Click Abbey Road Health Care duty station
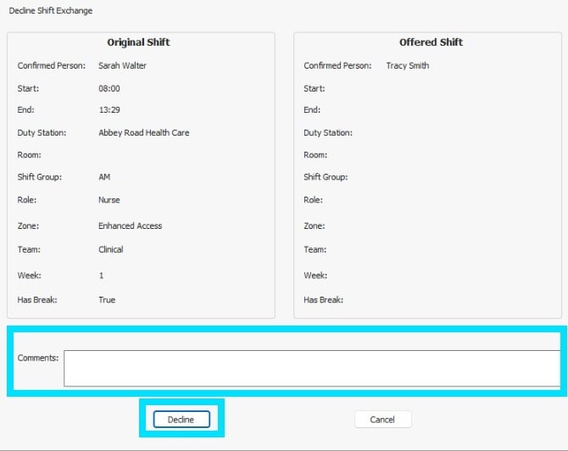568x451 pixels. point(143,133)
